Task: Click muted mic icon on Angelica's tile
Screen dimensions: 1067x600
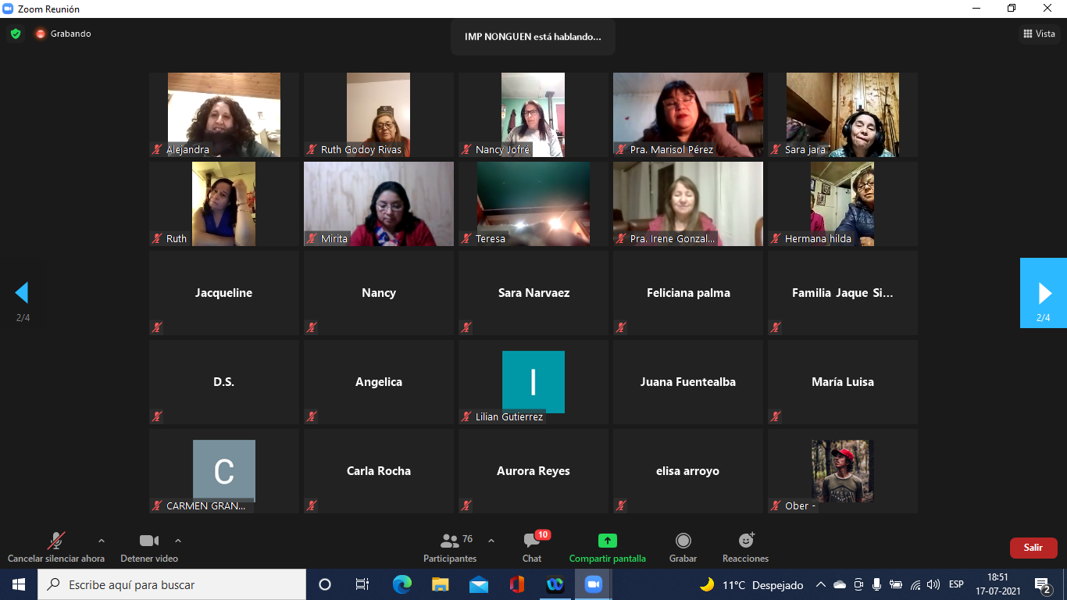Action: click(x=312, y=416)
